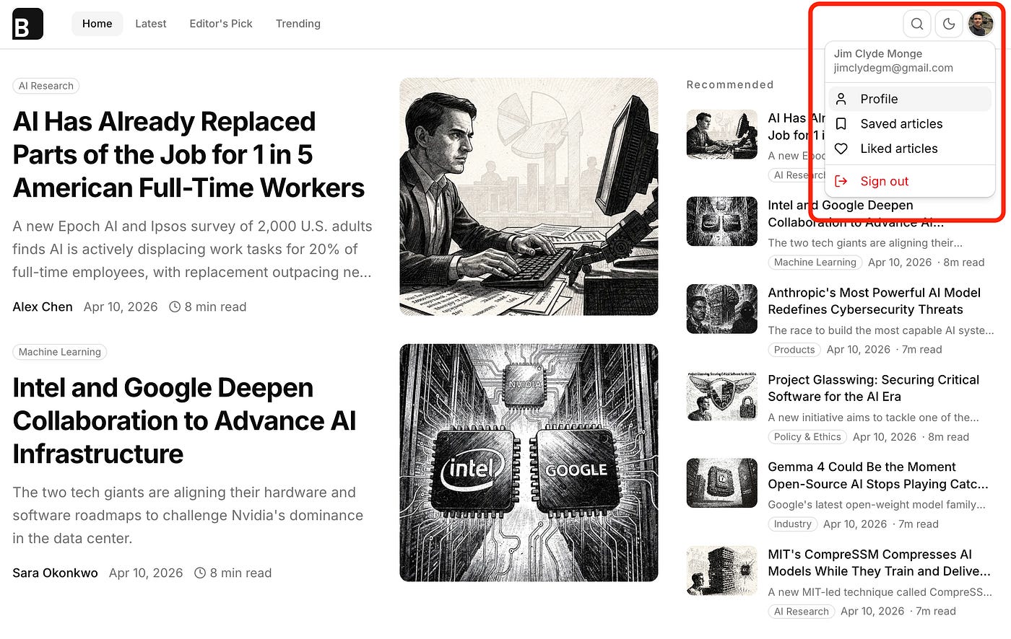Click the Products tag
Screen dimensions: 1011x639
point(794,350)
